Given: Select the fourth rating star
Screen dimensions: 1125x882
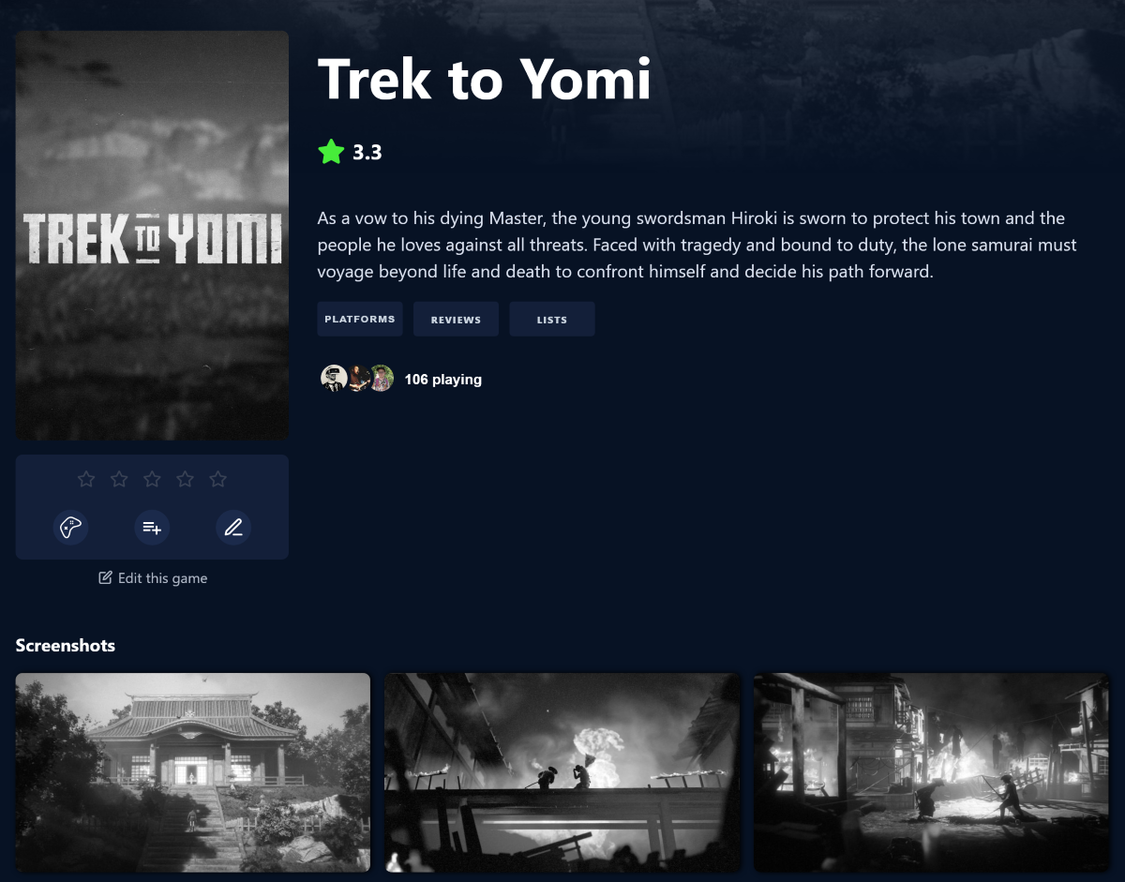Looking at the screenshot, I should point(185,479).
